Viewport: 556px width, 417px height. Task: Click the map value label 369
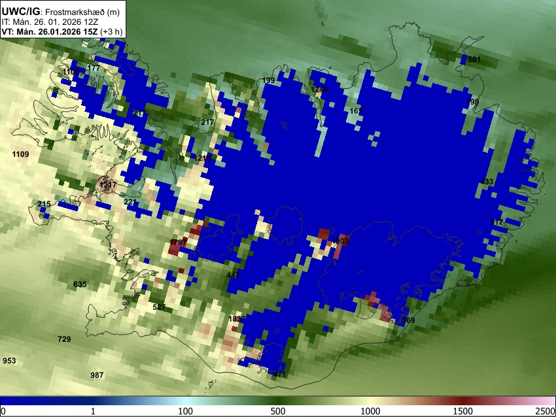[408, 320]
